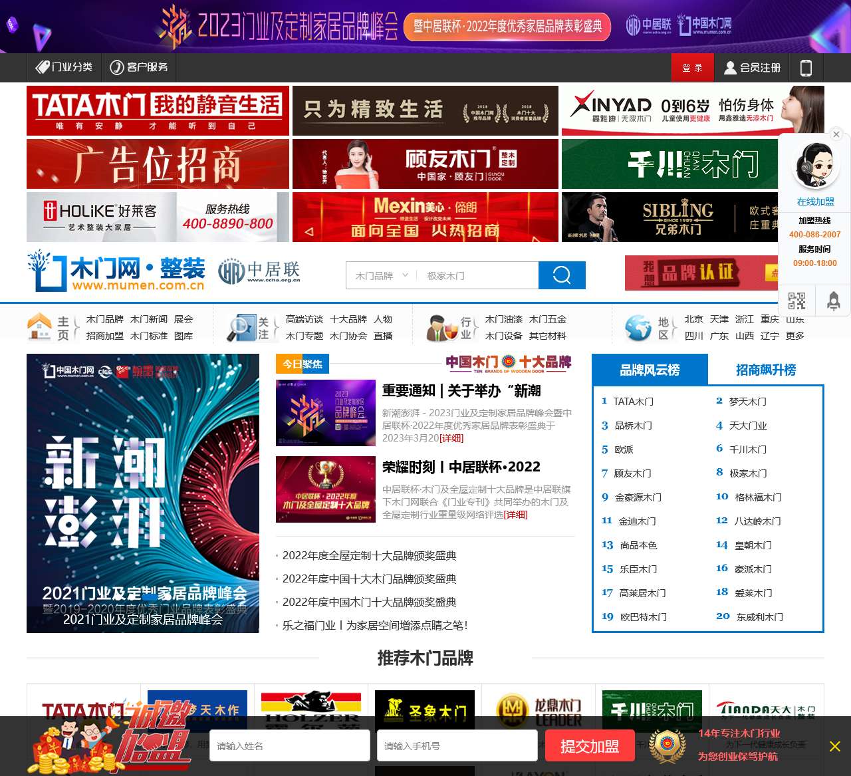Image resolution: width=851 pixels, height=776 pixels.
Task: Open the 顾友木门 banner ad
Action: point(425,164)
